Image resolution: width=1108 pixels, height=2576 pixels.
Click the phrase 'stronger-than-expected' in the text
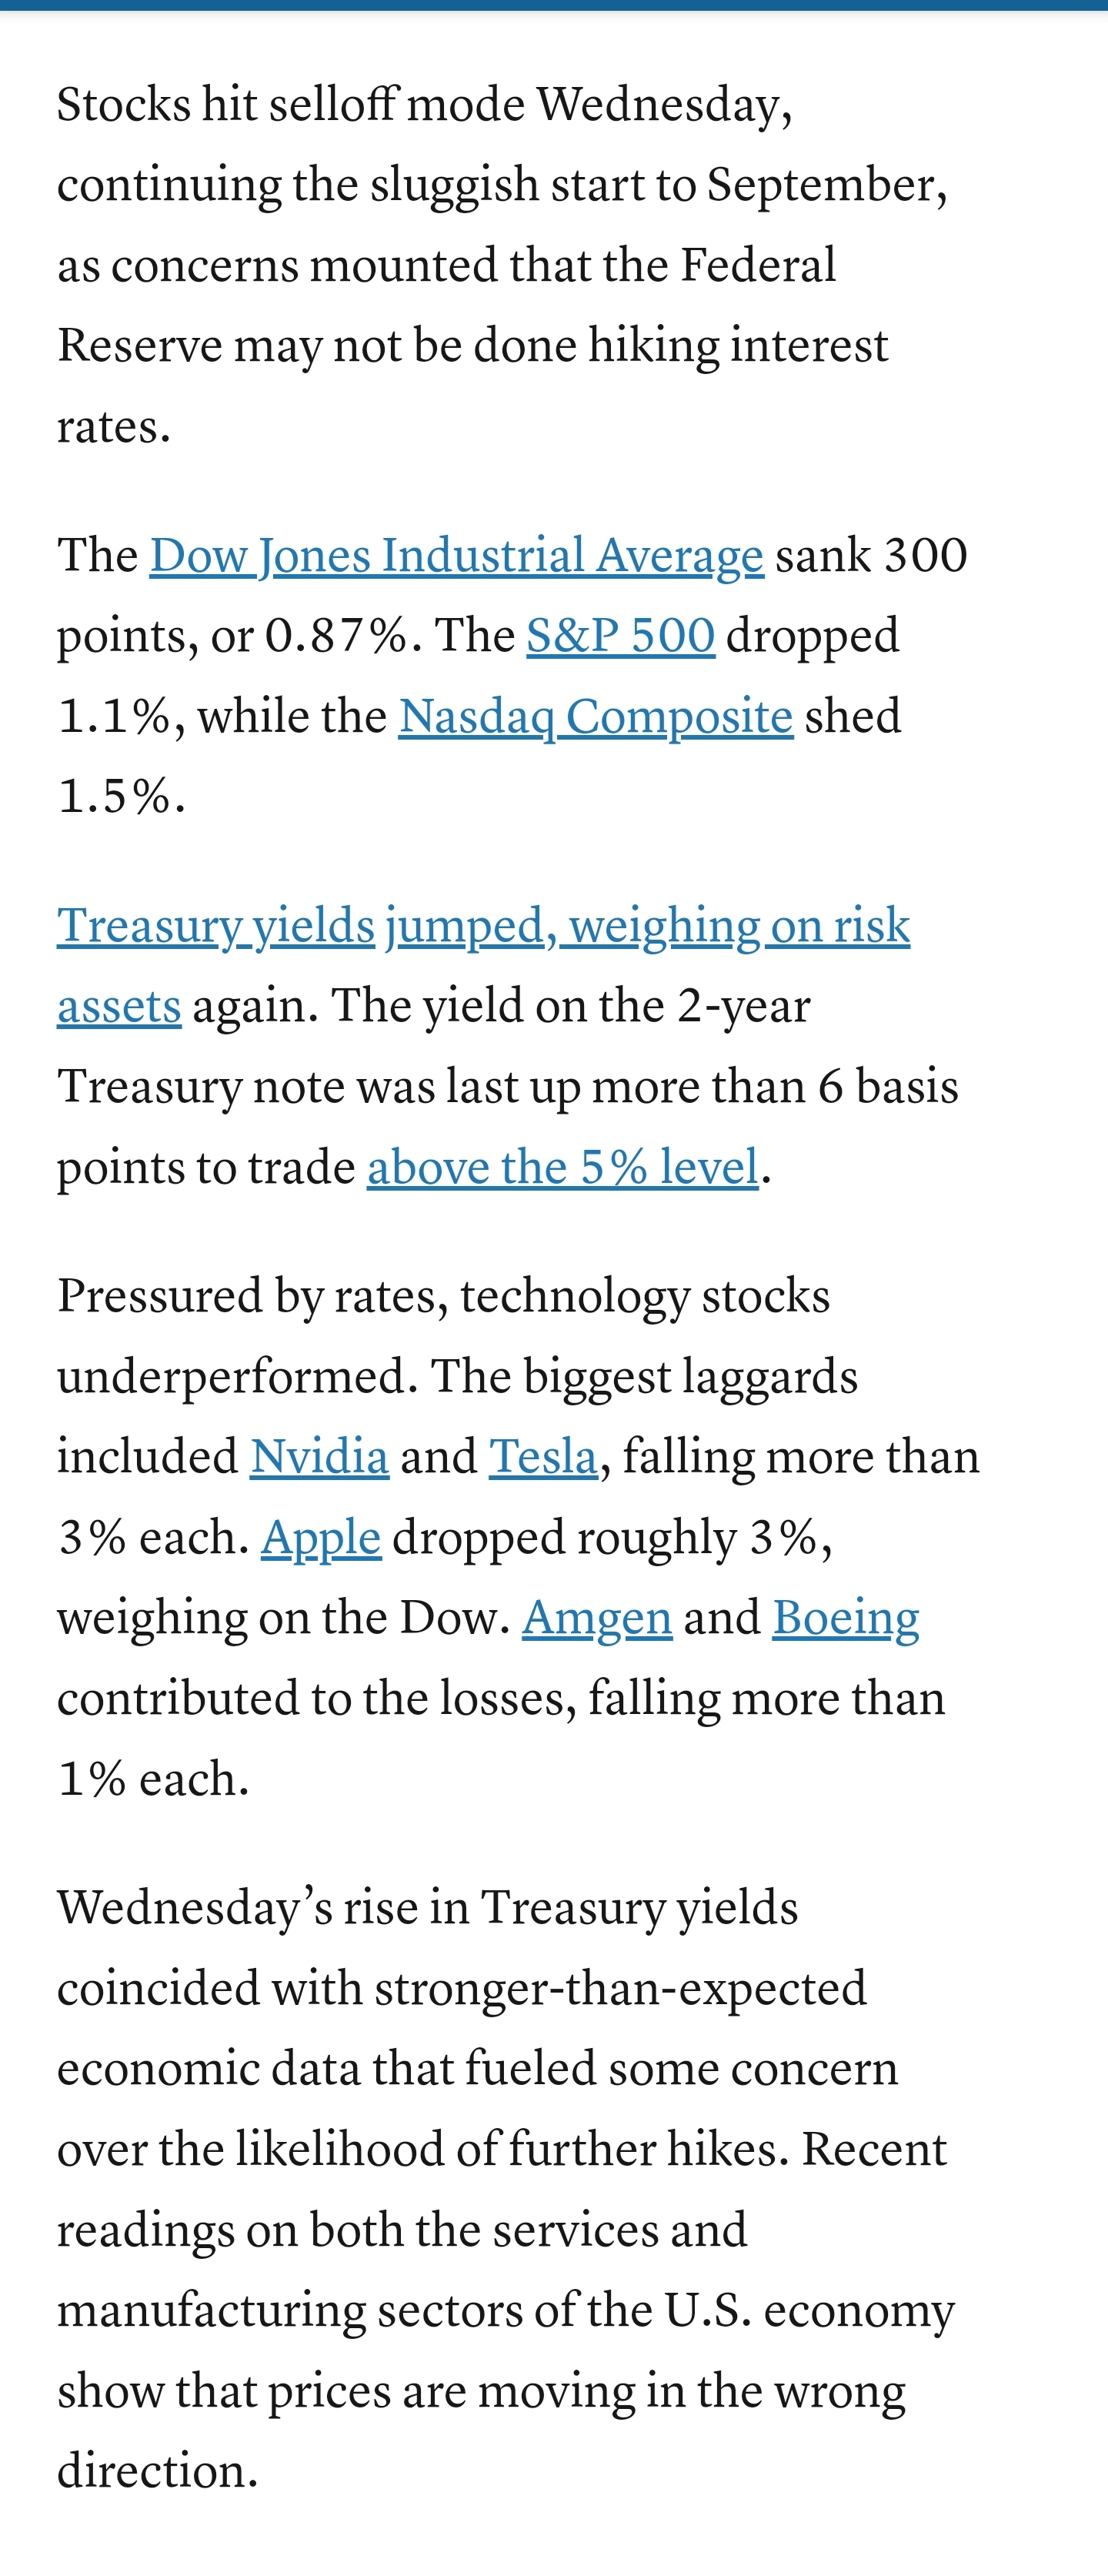[620, 1989]
